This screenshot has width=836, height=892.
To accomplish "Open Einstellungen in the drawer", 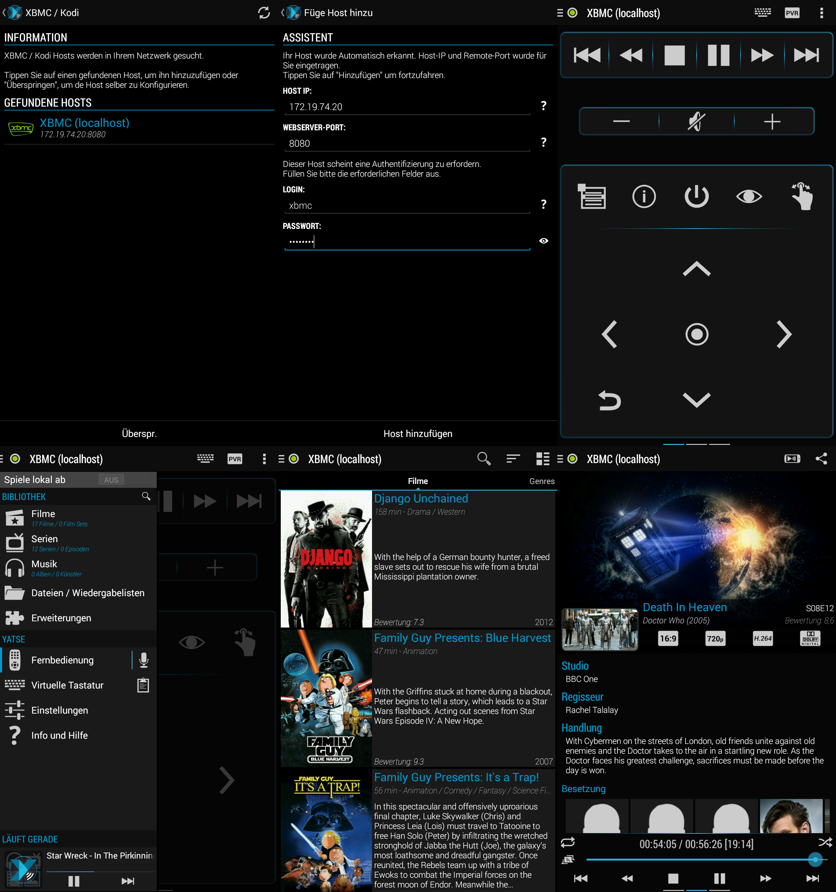I will pyautogui.click(x=78, y=710).
